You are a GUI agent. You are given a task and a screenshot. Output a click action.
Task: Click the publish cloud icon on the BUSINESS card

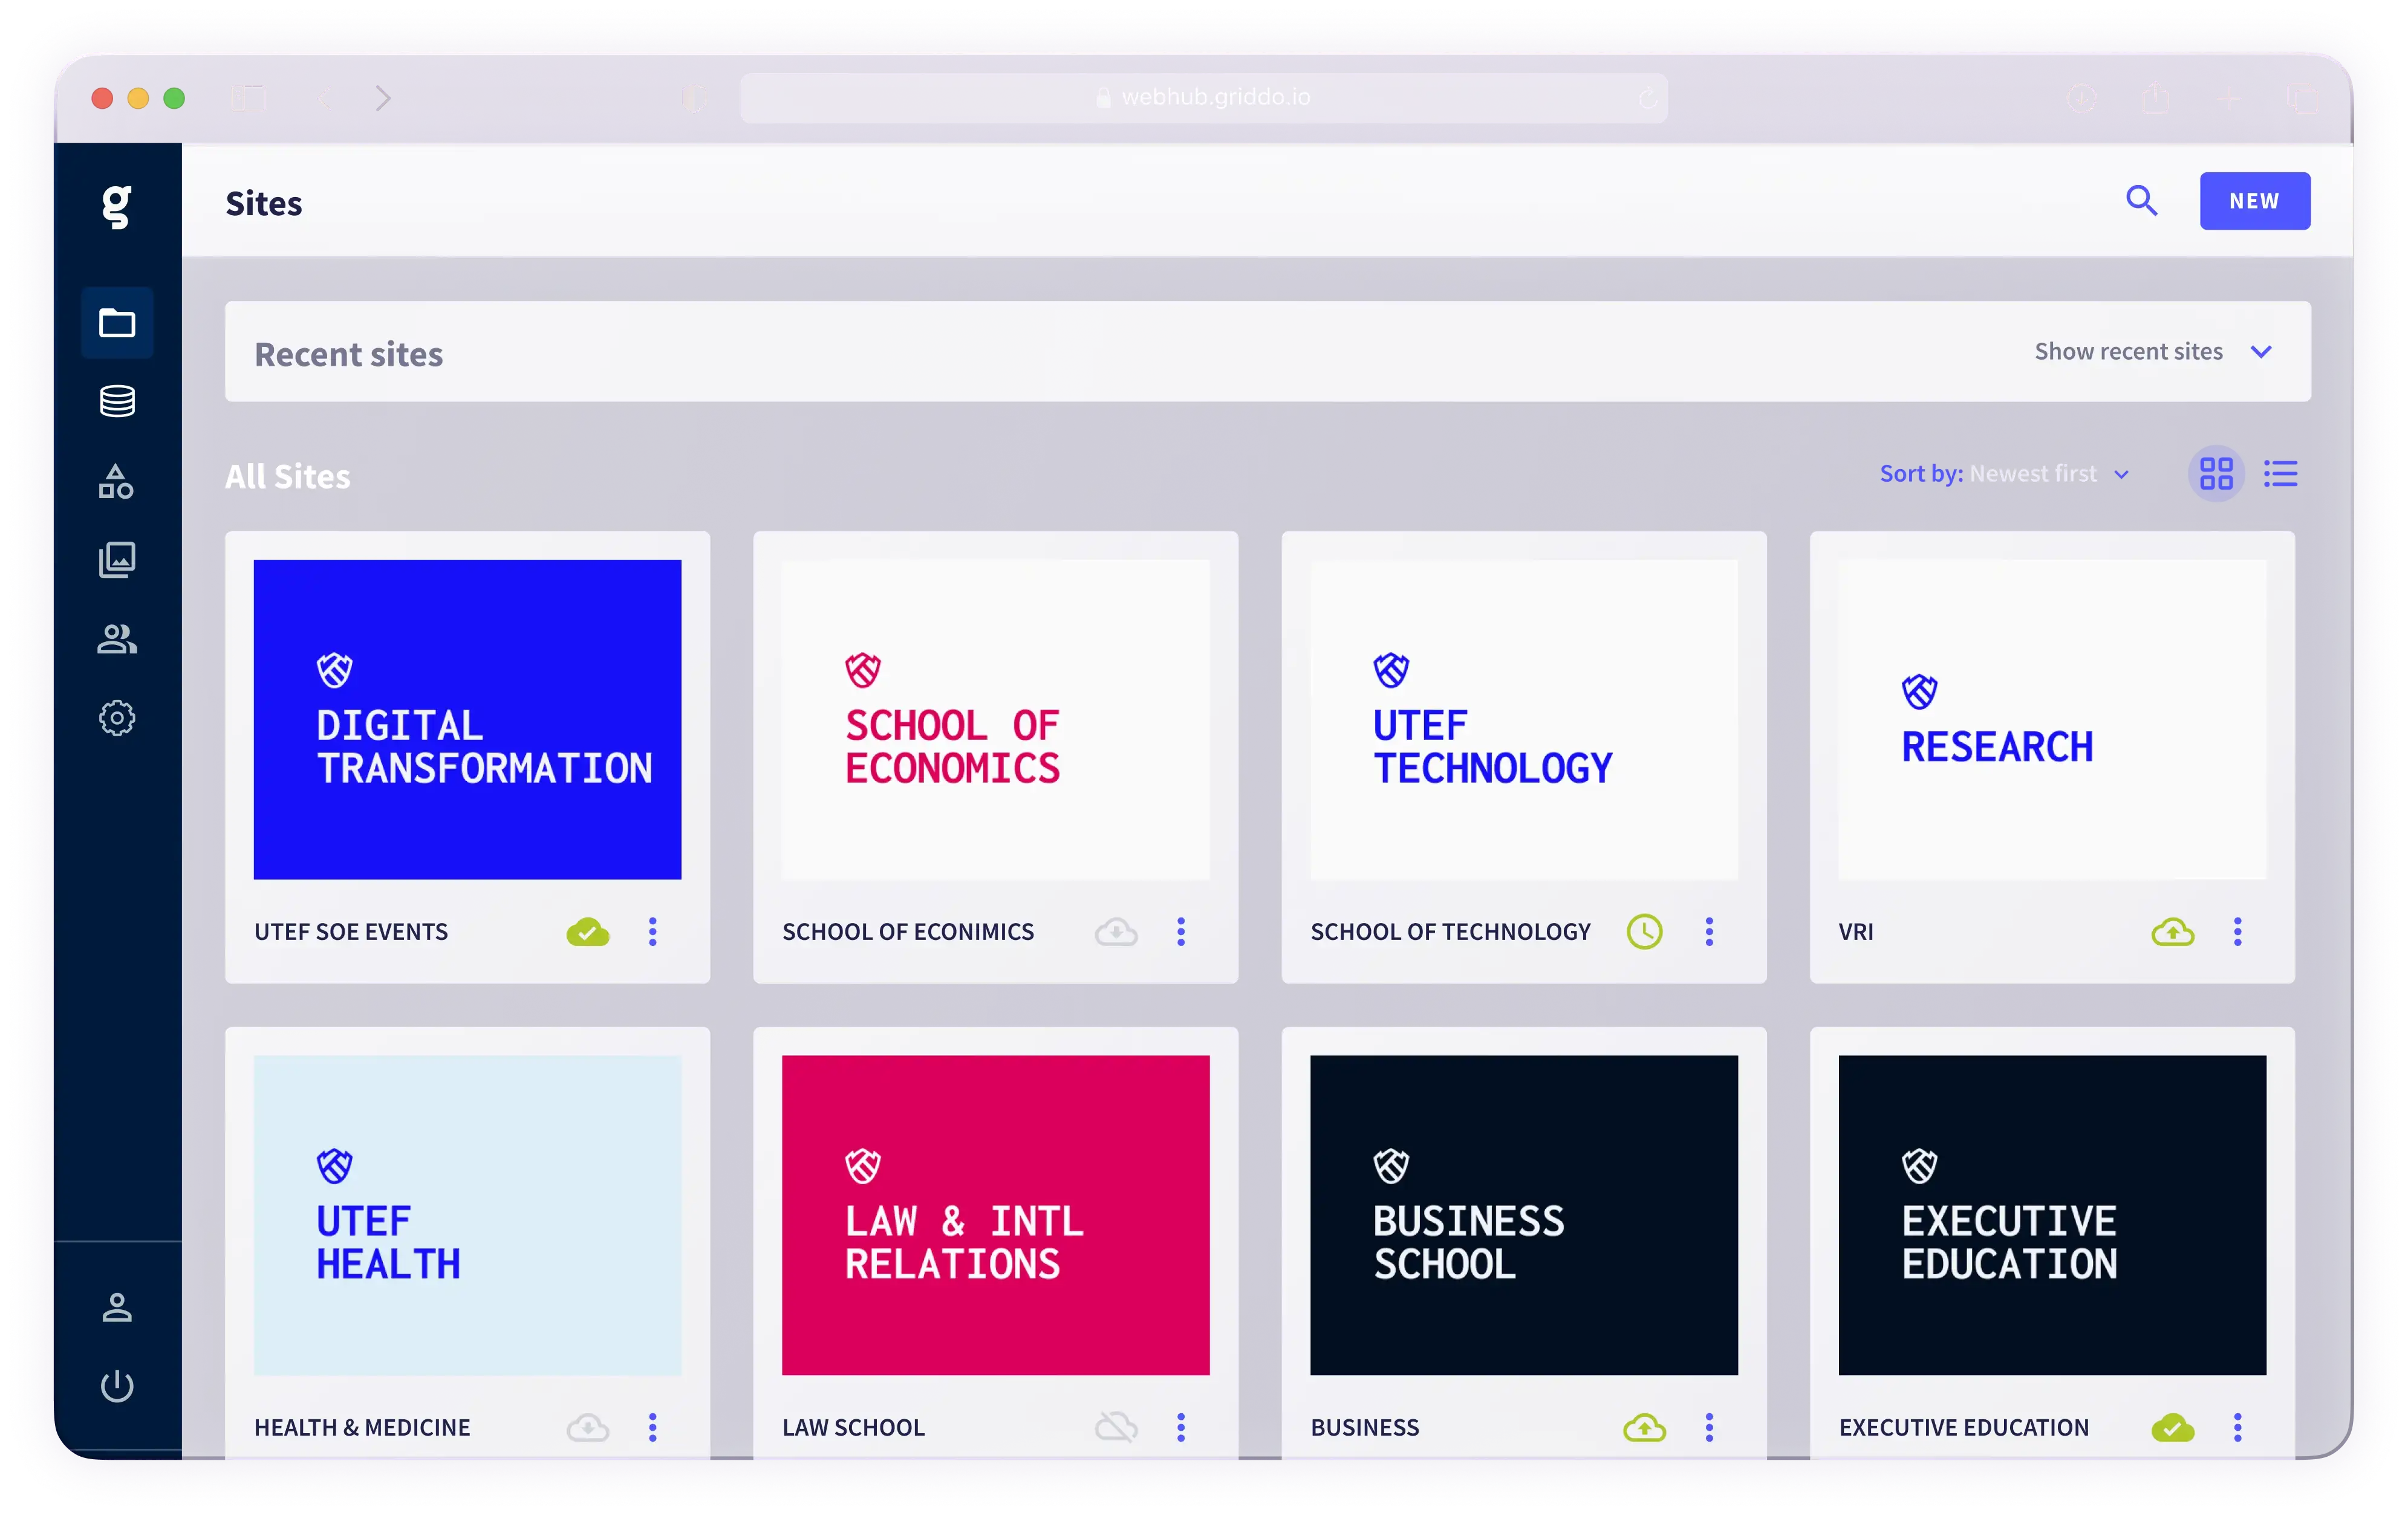pyautogui.click(x=1645, y=1427)
